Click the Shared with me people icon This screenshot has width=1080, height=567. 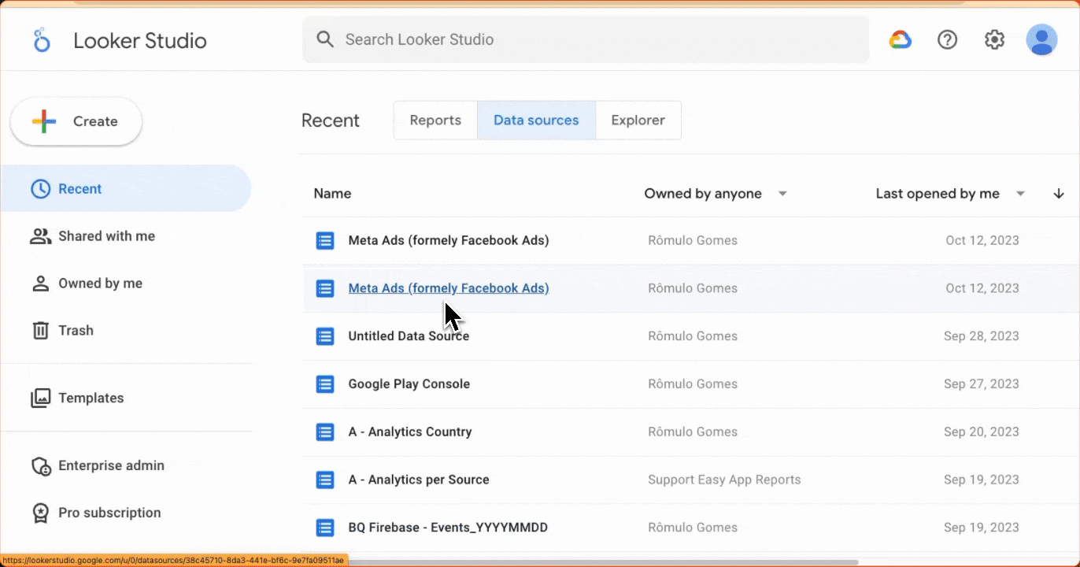click(x=40, y=236)
